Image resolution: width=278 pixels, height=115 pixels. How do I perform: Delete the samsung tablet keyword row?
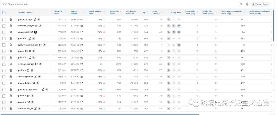point(11,77)
